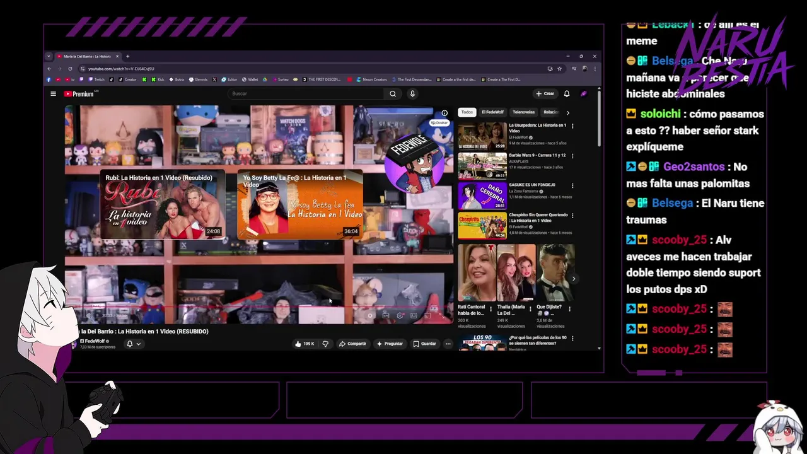Screen dimensions: 807x454
Task: Open the account avatar menu
Action: coord(584,93)
